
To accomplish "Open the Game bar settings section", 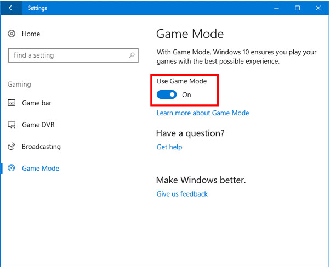I will (x=36, y=103).
